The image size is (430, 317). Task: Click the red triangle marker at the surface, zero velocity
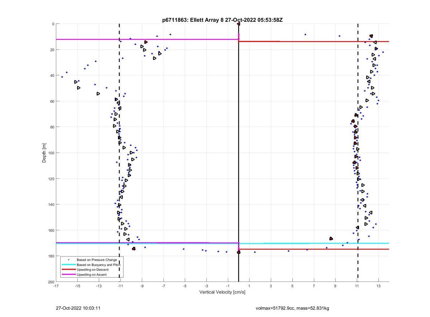(239, 24)
